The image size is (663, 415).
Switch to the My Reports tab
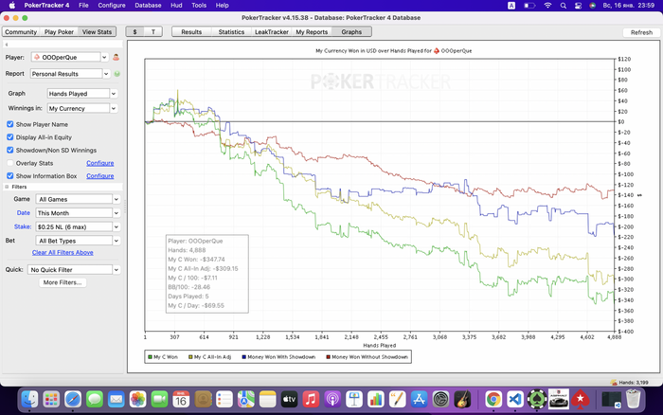click(x=312, y=31)
